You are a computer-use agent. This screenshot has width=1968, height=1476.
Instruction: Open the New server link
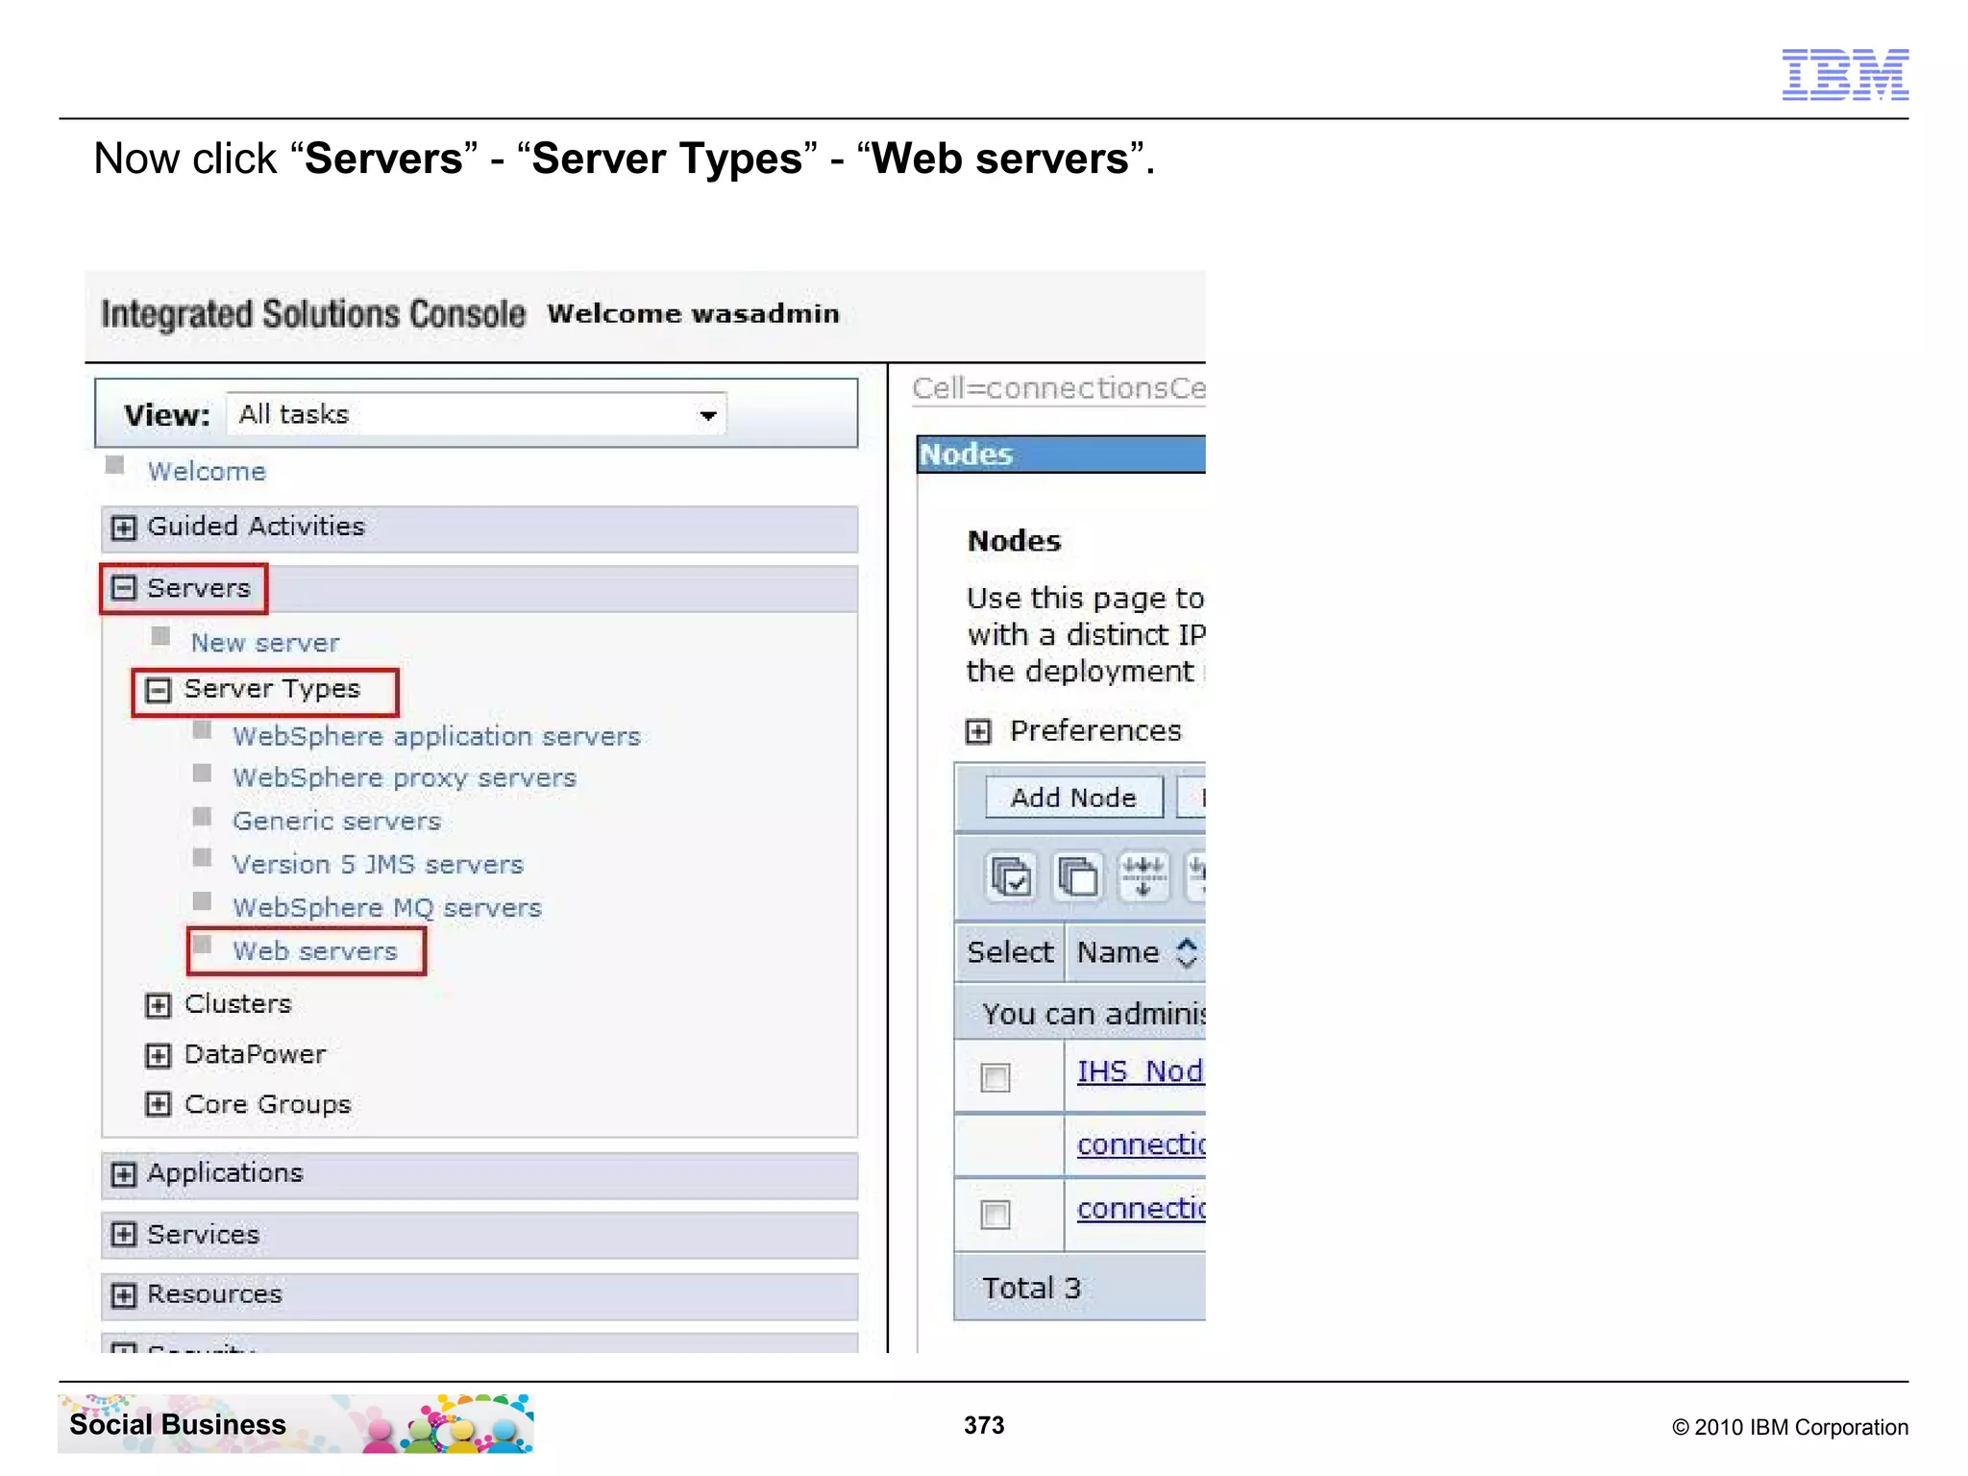[x=265, y=642]
